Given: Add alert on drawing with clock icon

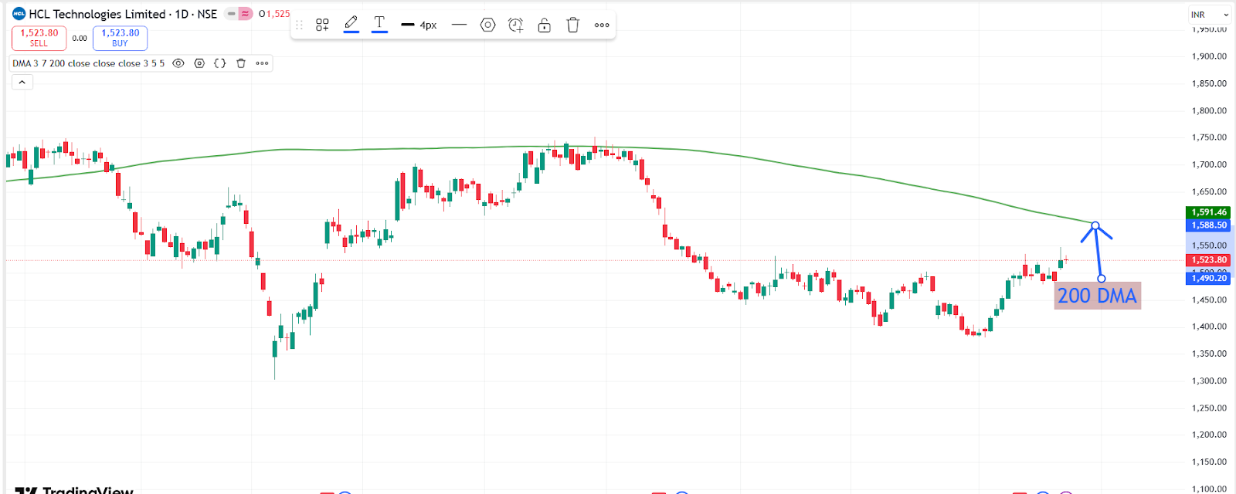Looking at the screenshot, I should pos(516,25).
